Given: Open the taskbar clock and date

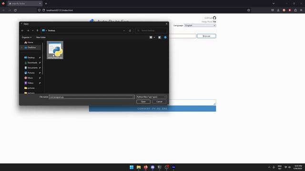Looking at the screenshot, I should (x=298, y=167).
